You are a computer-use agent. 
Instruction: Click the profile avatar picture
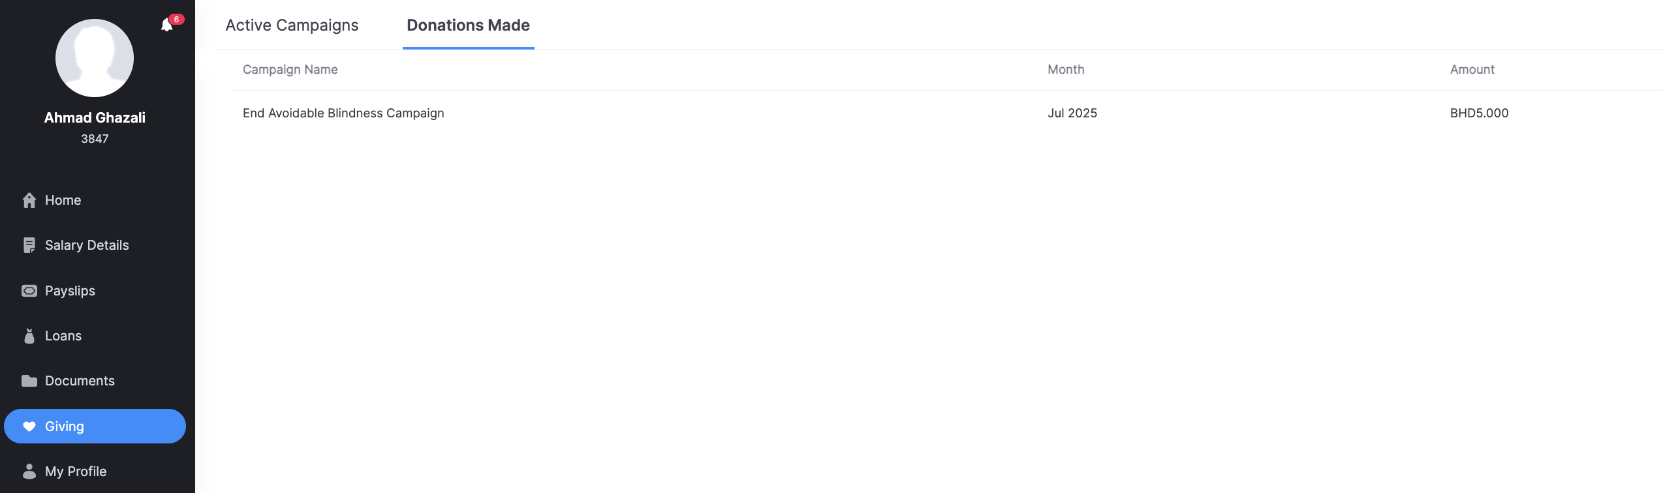(x=95, y=58)
